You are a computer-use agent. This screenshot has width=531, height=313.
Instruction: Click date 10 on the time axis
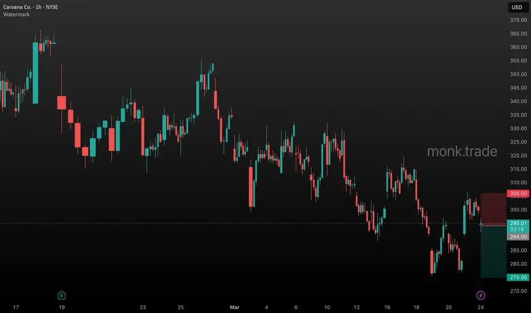pyautogui.click(x=327, y=307)
